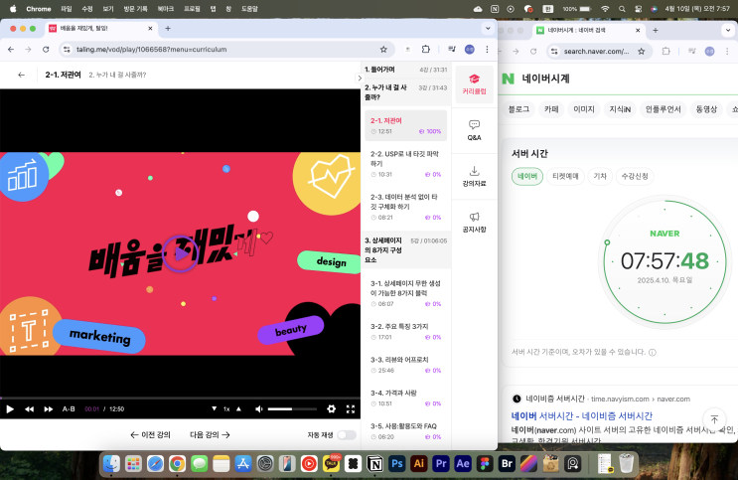Enter fullscreen mode in video player
The height and width of the screenshot is (480, 738).
point(351,408)
